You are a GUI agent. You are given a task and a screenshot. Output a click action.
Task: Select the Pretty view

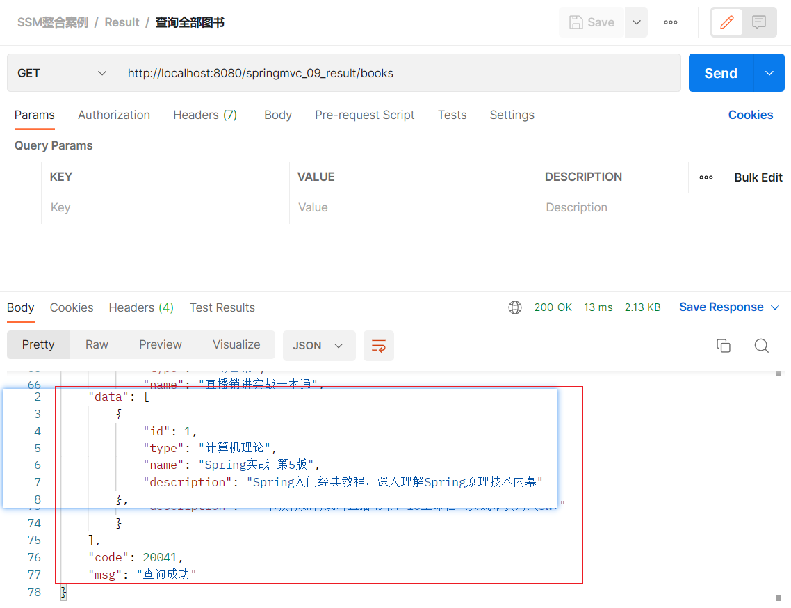point(38,344)
